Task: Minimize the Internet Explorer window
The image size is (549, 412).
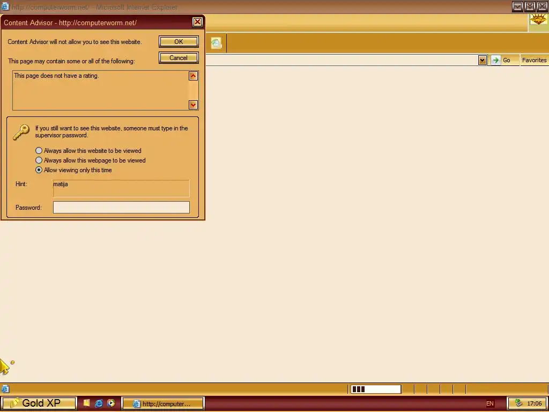Action: pyautogui.click(x=517, y=6)
